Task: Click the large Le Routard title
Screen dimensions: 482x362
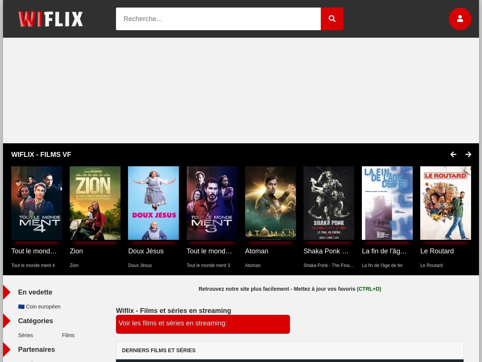Action: [437, 251]
